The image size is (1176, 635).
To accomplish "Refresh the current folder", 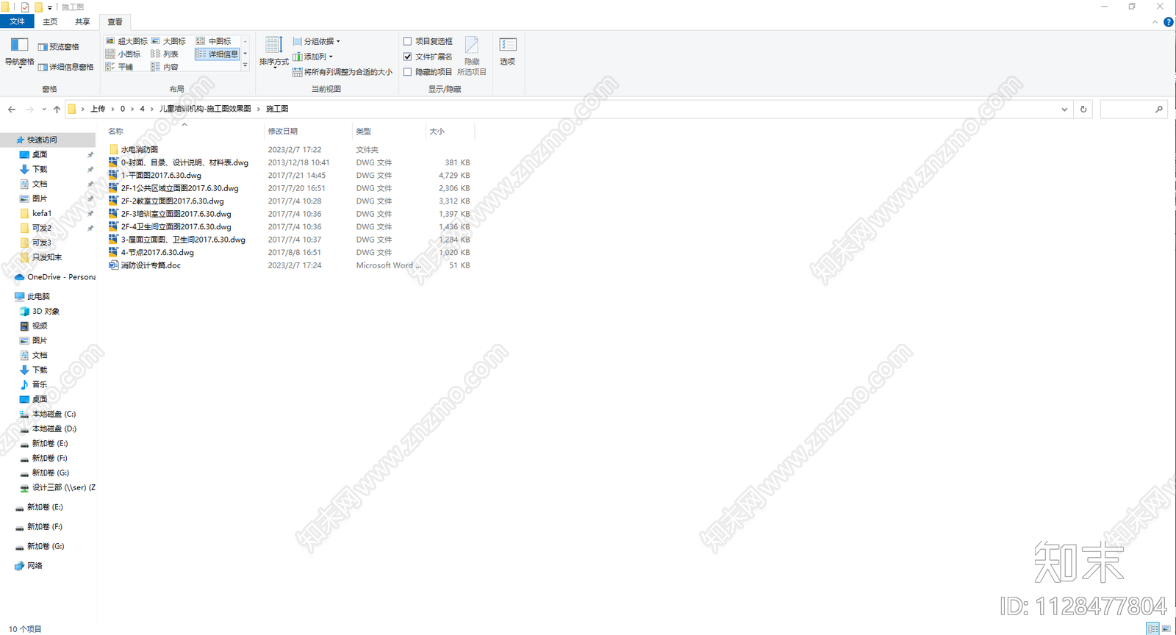I will click(x=1083, y=109).
